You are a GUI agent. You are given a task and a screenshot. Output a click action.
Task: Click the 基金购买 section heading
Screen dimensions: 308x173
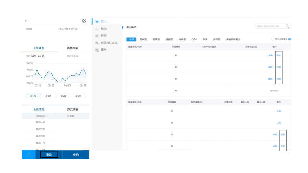tap(131, 28)
